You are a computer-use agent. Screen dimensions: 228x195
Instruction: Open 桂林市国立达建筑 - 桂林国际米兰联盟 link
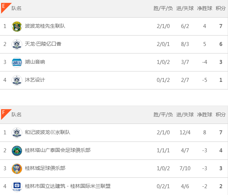[x=68, y=186]
